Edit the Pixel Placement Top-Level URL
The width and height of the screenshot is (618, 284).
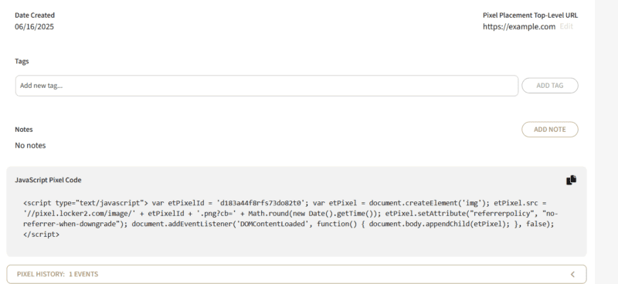tap(566, 26)
